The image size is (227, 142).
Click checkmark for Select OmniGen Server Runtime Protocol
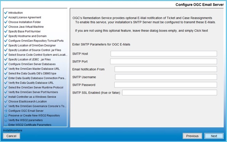point(6,87)
